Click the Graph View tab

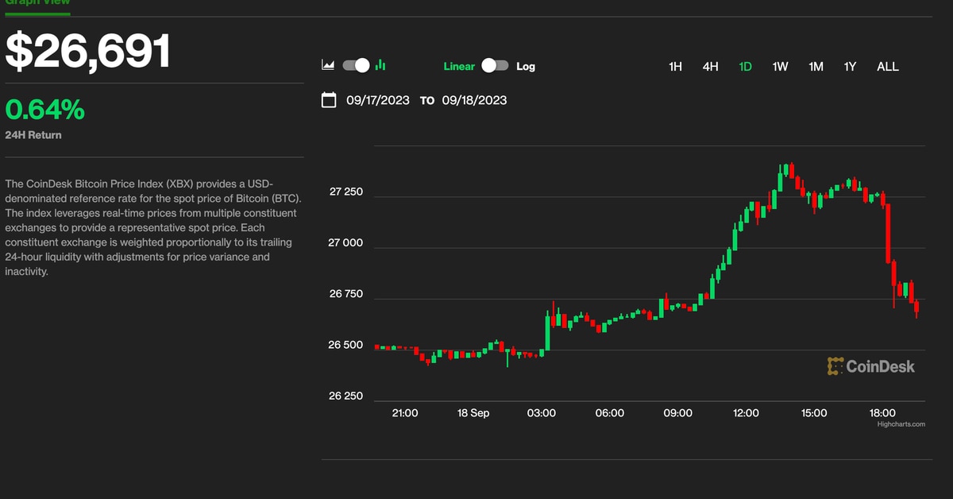click(37, 2)
